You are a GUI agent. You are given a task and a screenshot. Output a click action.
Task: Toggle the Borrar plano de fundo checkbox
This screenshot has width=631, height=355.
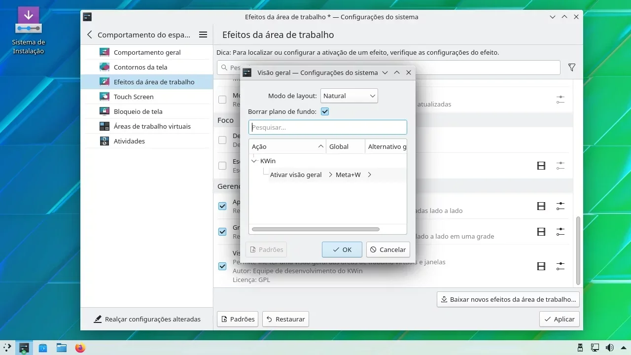point(325,111)
